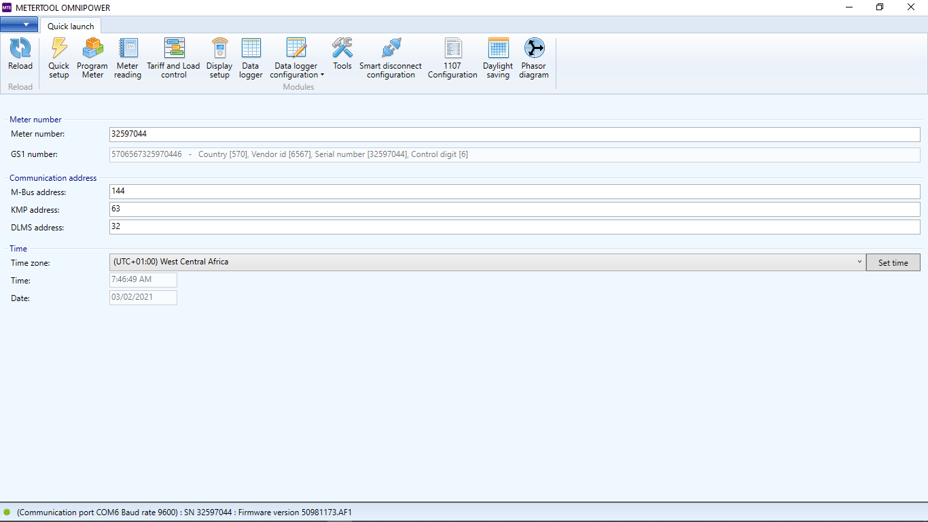928x522 pixels.
Task: Expand the blue application menu dropdown
Action: click(x=19, y=24)
